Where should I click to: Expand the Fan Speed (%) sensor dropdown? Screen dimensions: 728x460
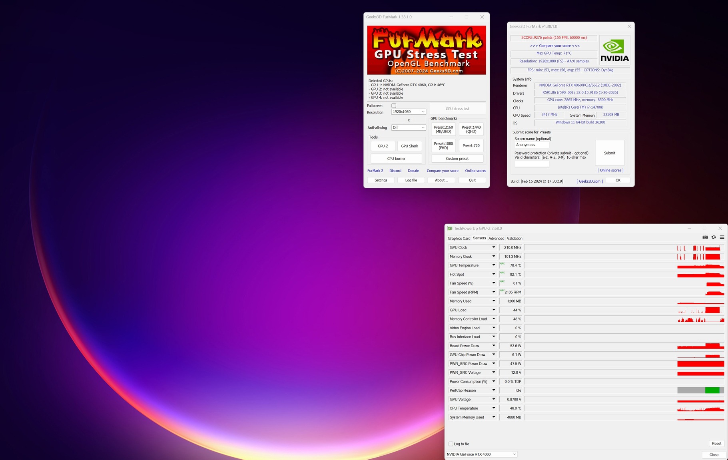(x=494, y=283)
